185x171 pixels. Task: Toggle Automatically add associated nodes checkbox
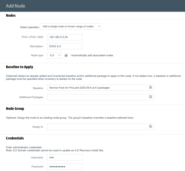click(66, 55)
